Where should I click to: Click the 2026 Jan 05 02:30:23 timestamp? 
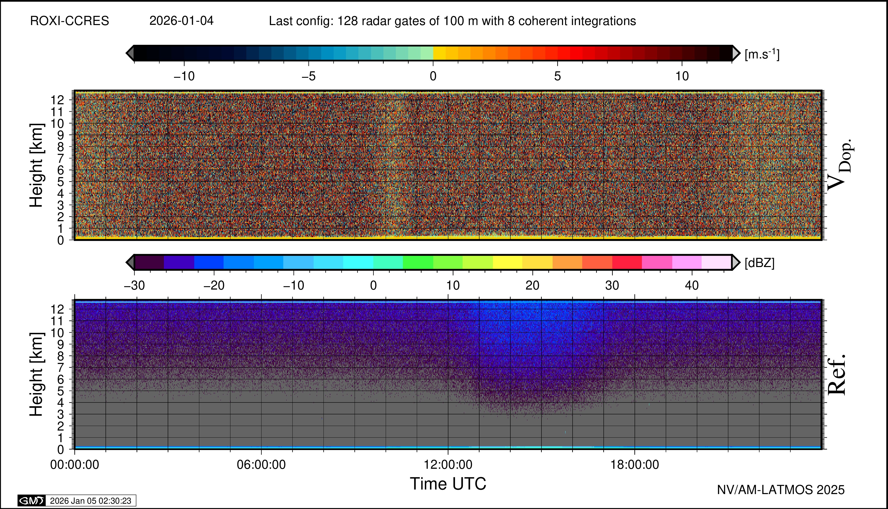(91, 501)
